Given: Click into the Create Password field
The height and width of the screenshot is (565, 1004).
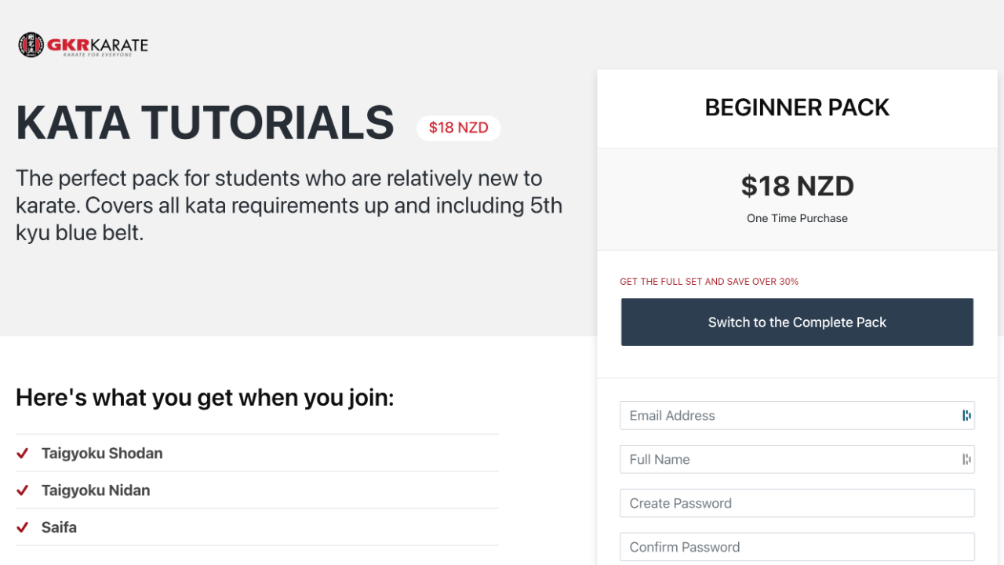Looking at the screenshot, I should click(x=797, y=504).
